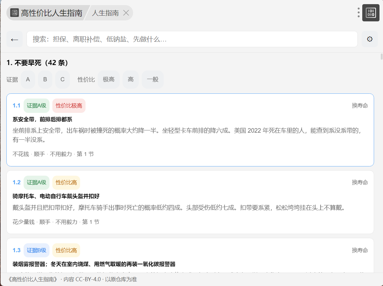Click the 性价比高 badge on card 1.2
Image resolution: width=383 pixels, height=286 pixels.
click(66, 182)
